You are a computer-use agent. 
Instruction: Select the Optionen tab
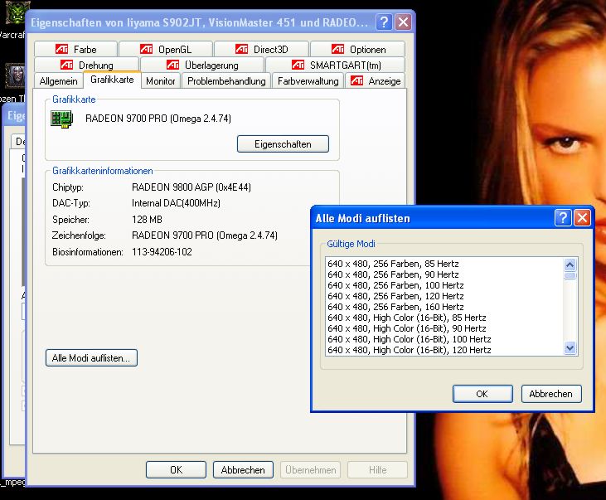[358, 49]
